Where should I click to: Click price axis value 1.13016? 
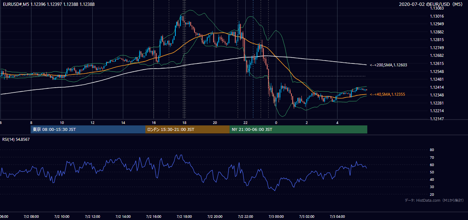tap(437, 16)
